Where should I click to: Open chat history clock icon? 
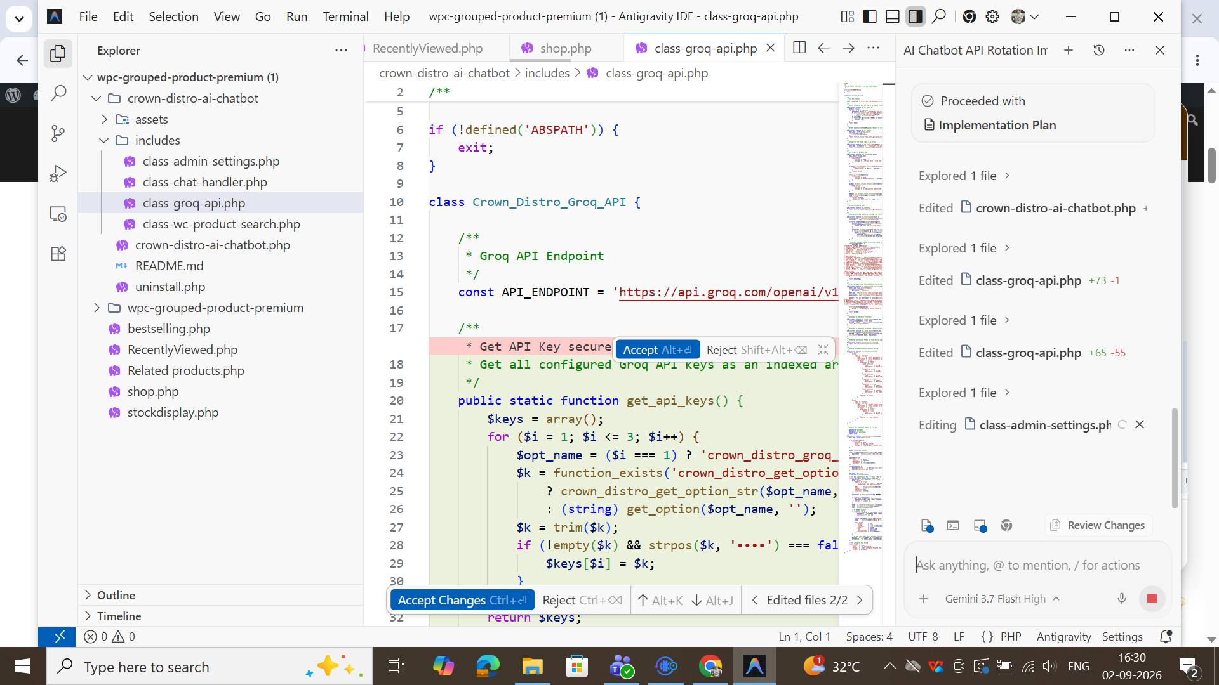point(1099,50)
